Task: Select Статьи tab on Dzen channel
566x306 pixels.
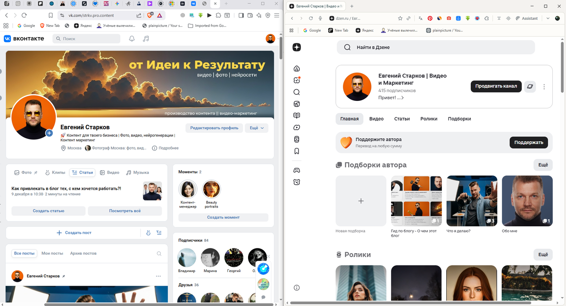Action: (402, 119)
